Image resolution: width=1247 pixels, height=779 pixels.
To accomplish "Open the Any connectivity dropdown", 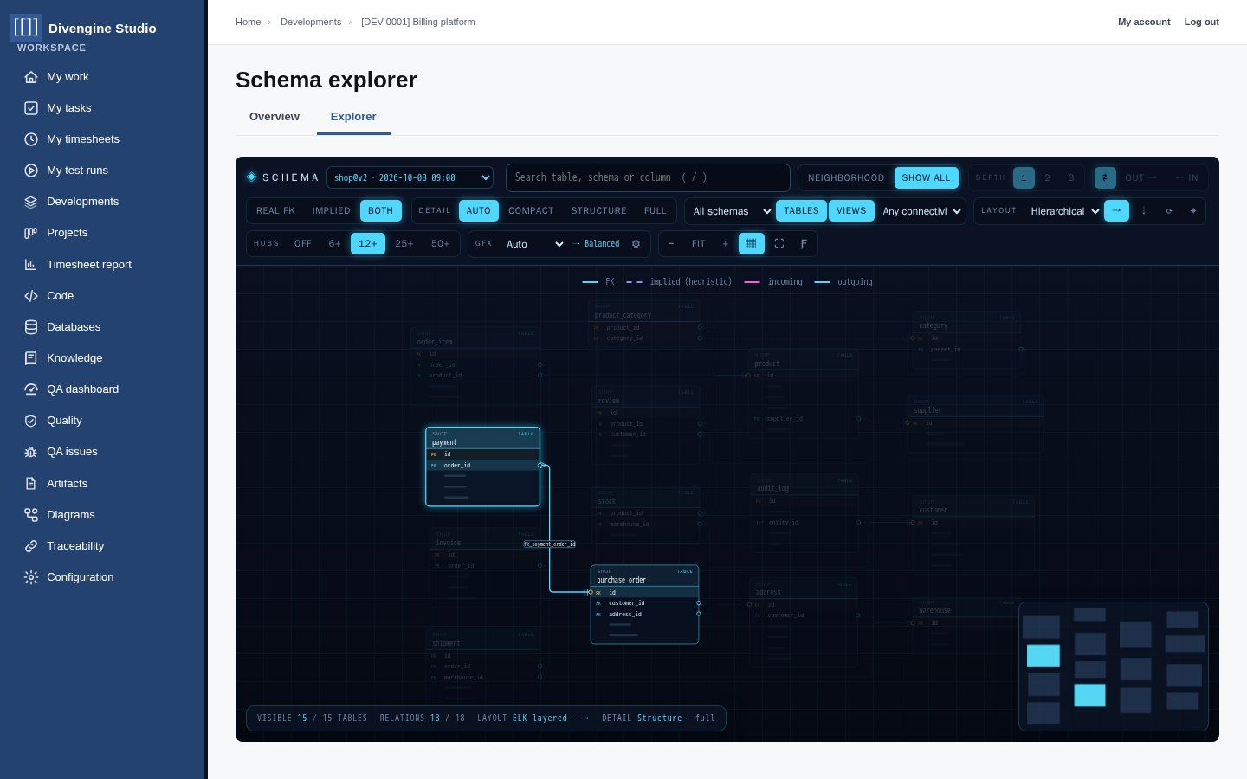I will (x=921, y=211).
